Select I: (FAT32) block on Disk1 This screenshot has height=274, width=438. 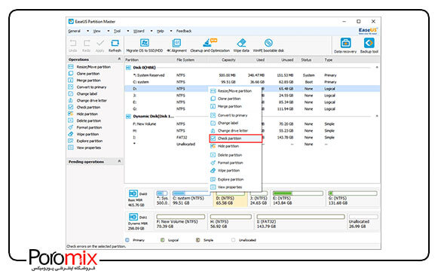[x=300, y=221]
